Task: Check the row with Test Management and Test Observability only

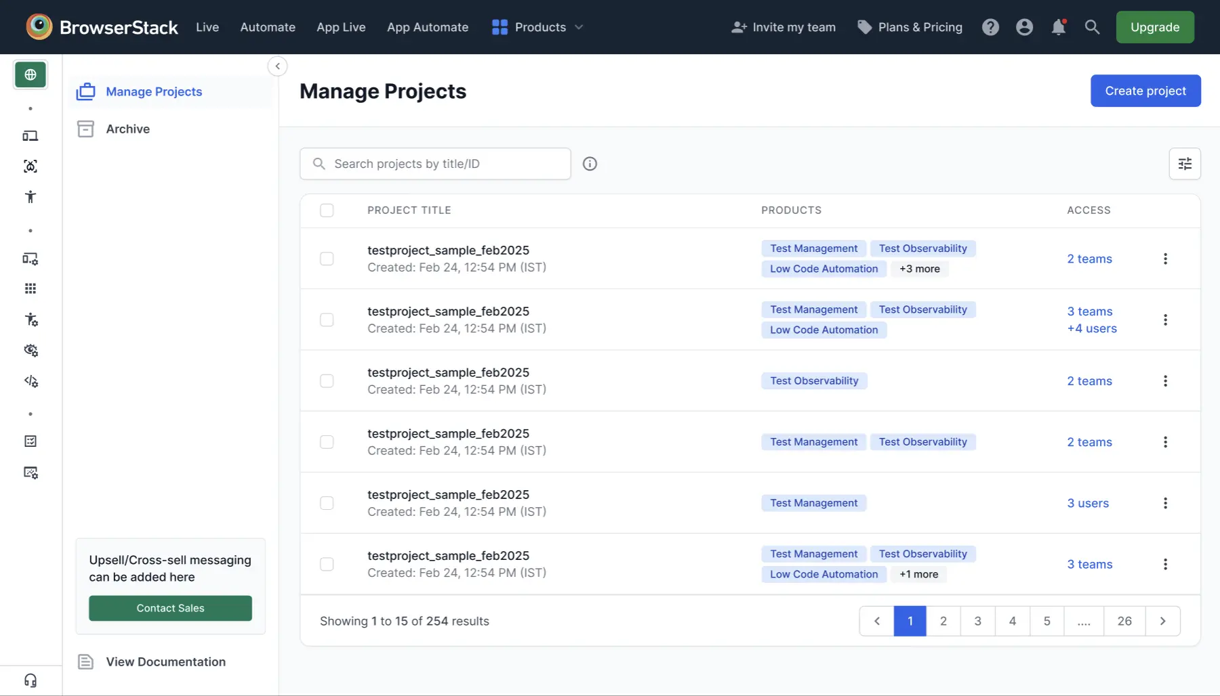Action: [x=327, y=442]
